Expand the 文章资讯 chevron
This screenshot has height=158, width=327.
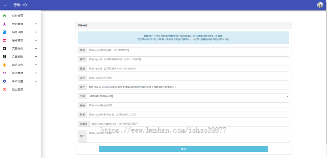click(x=36, y=57)
